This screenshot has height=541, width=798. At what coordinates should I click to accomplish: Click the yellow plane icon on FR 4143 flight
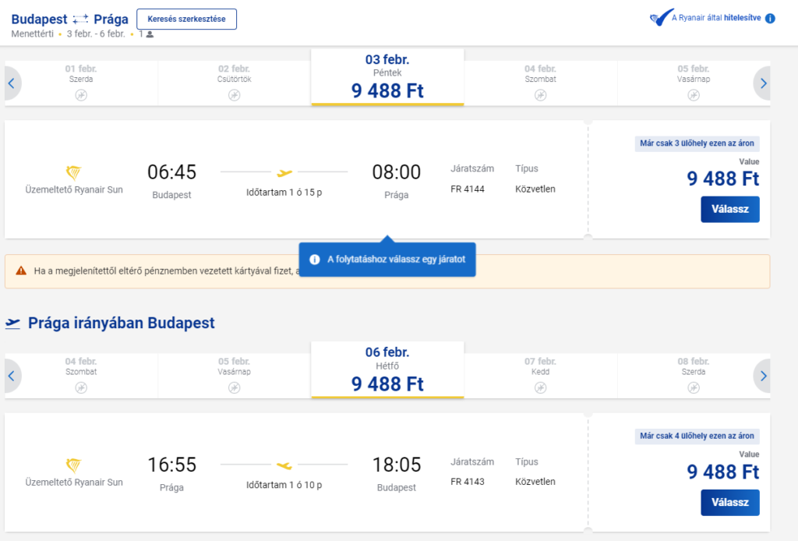[284, 465]
